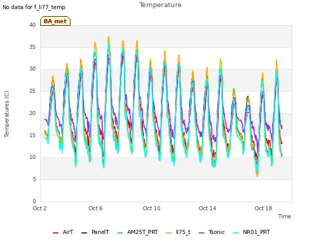Click the 'Time' x-axis label
Screen dimensions: 322x242
pyautogui.click(x=285, y=216)
